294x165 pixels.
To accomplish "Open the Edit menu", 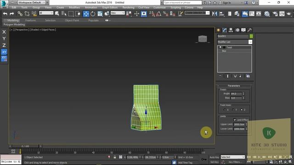I will [x=14, y=7].
